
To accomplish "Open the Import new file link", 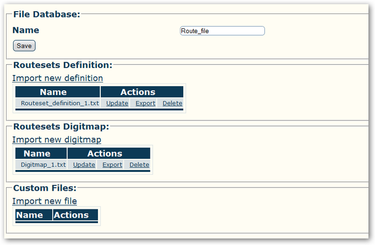I will 45,201.
